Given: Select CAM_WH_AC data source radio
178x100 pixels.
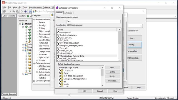Looking at the screenshot, I should (58, 38).
